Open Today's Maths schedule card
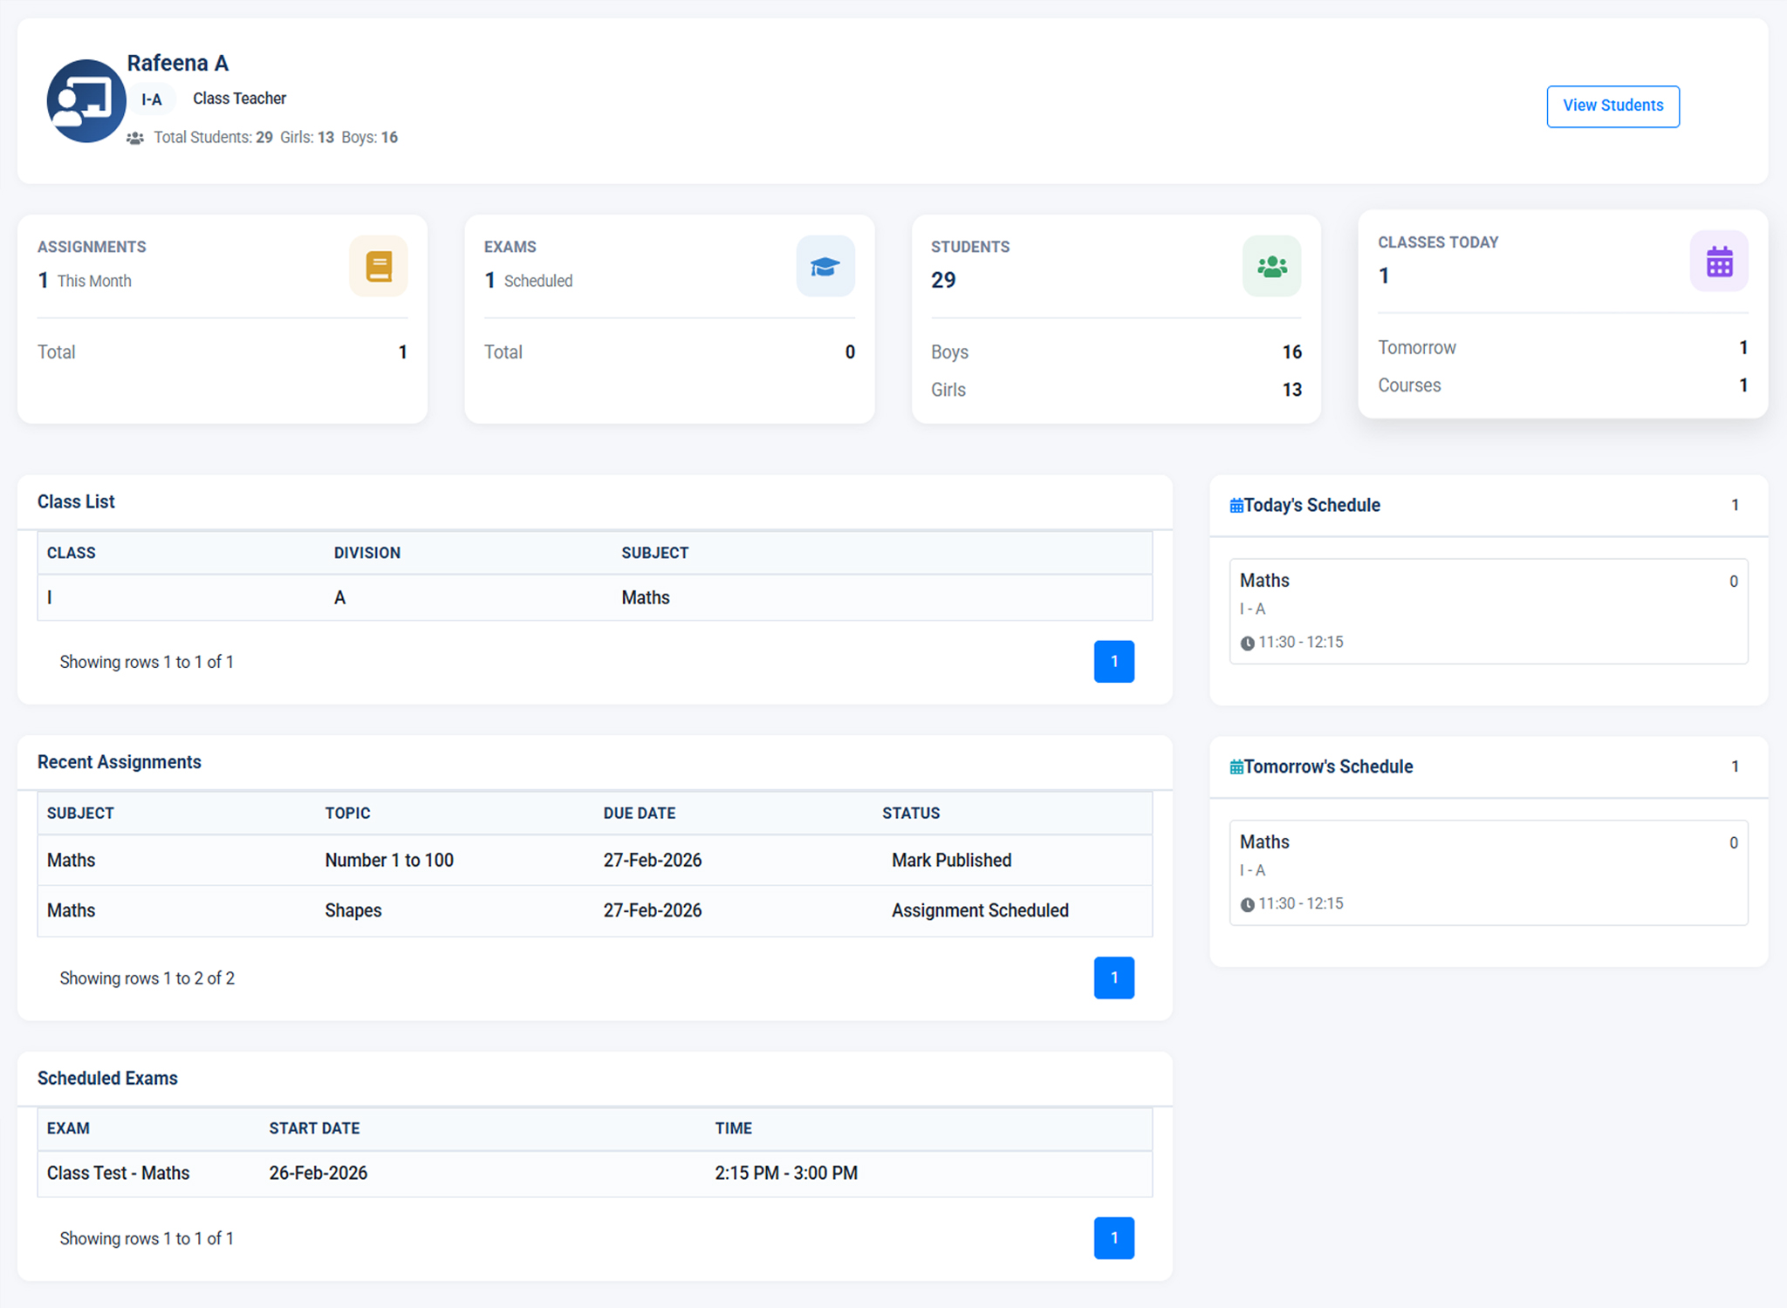This screenshot has width=1787, height=1308. pos(1487,610)
